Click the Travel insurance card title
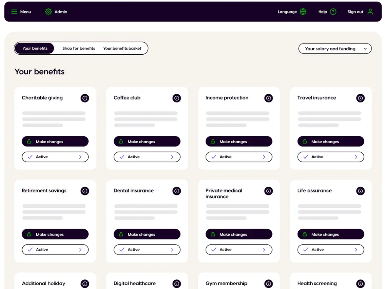 pos(316,98)
